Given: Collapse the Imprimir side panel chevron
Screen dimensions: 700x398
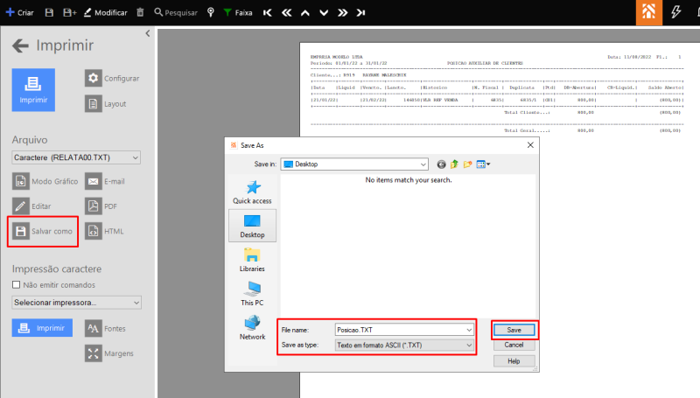Looking at the screenshot, I should click(148, 33).
